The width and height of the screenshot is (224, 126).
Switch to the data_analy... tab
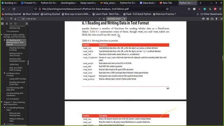pos(108,3)
